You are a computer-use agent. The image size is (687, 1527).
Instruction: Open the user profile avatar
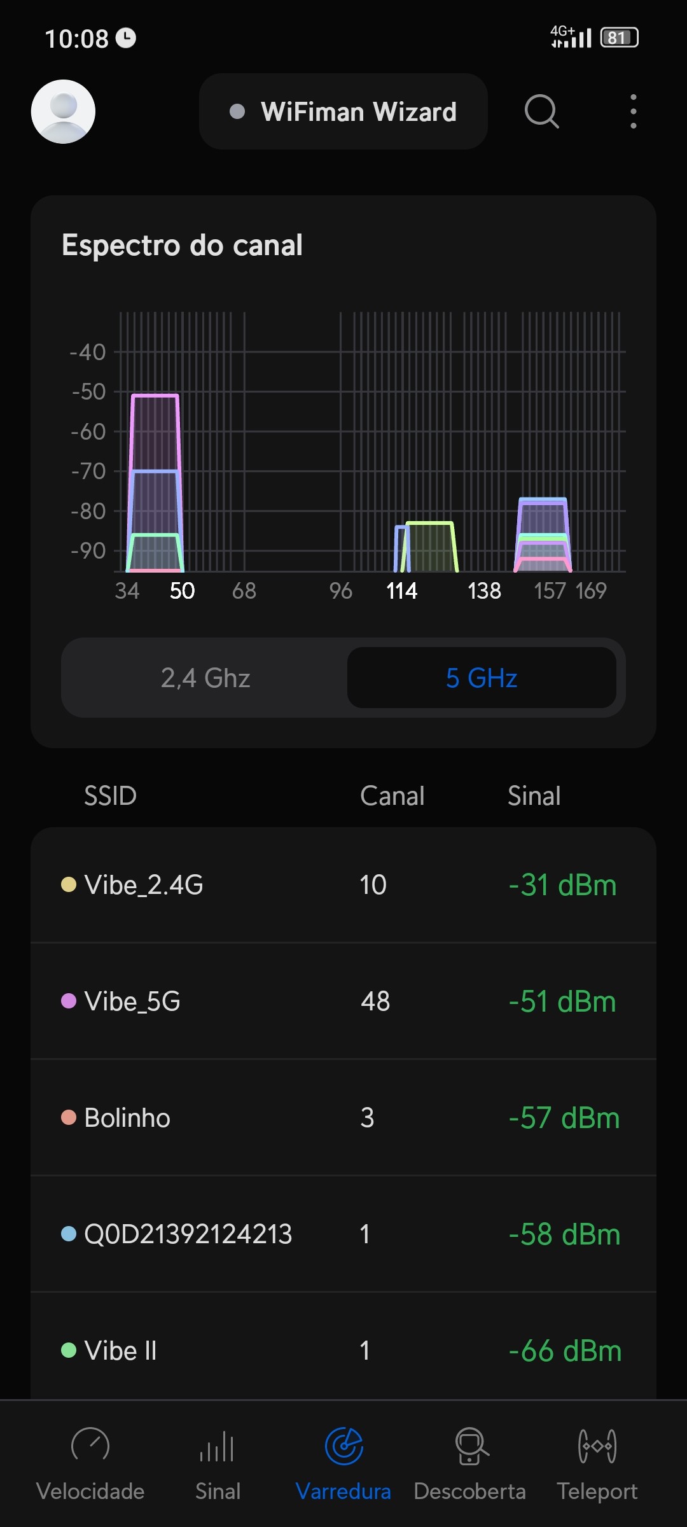coord(63,111)
